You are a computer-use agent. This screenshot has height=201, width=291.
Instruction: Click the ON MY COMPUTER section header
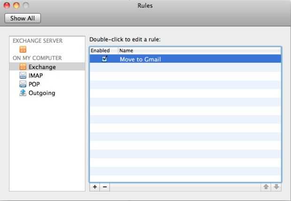[37, 58]
